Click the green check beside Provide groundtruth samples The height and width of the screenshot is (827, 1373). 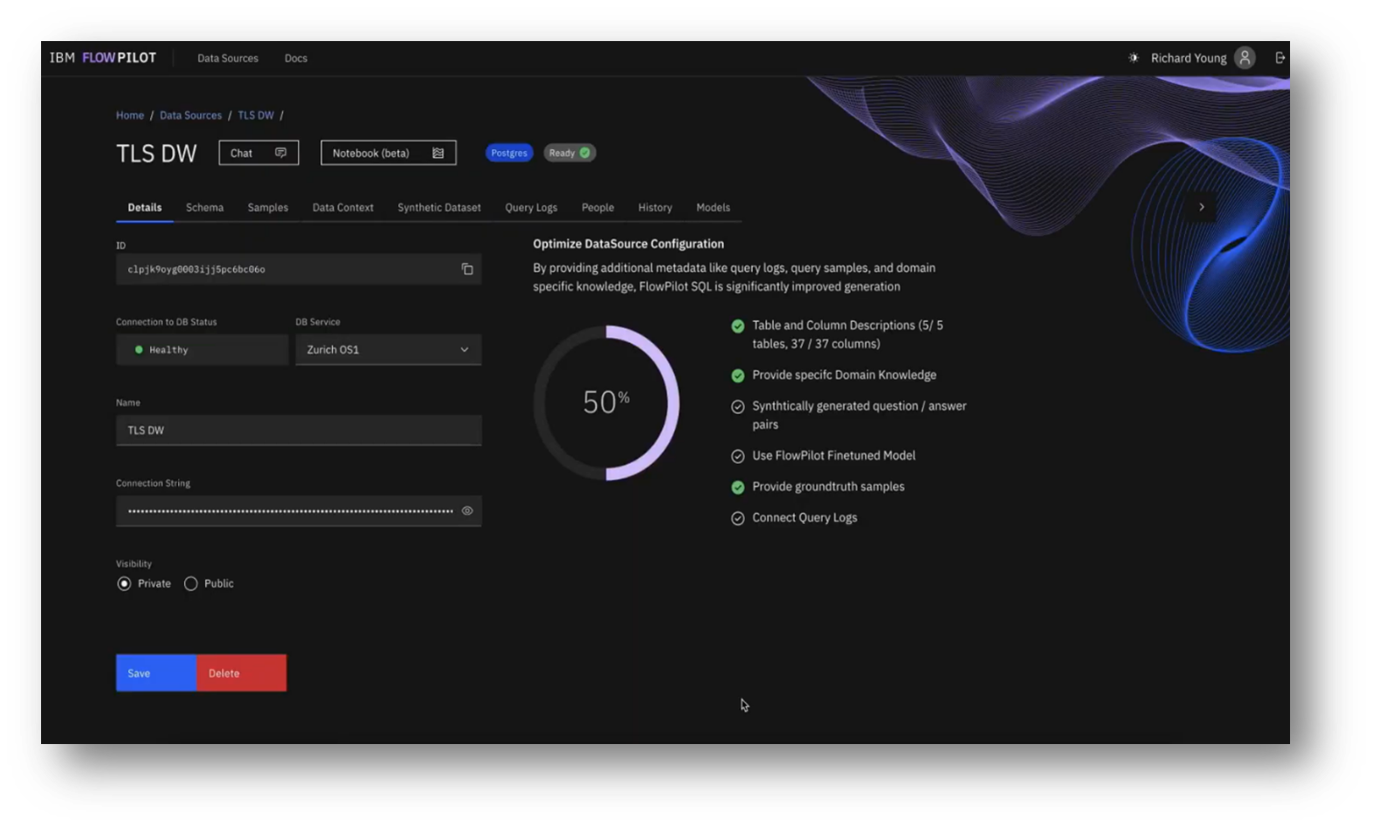pyautogui.click(x=737, y=487)
